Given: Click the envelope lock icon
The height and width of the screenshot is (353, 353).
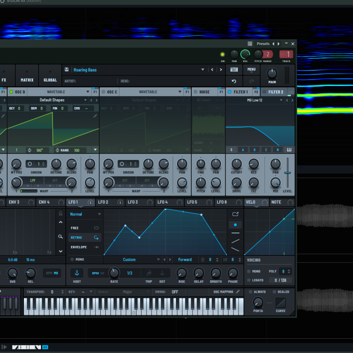Looking at the screenshot, I should (x=60, y=213).
